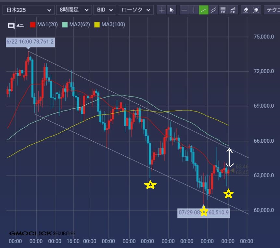
Task: Click the 16:00 time axis label
Action: (73, 241)
